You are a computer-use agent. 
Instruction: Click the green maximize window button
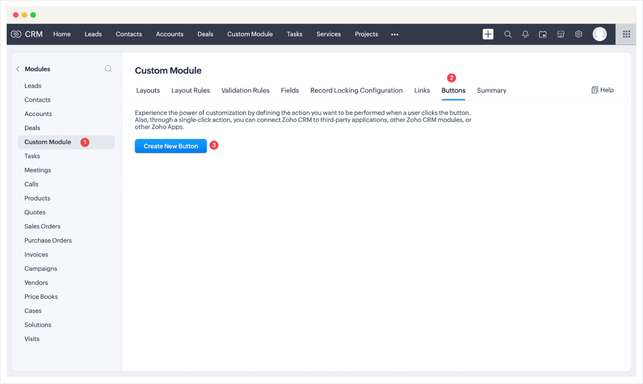(33, 15)
